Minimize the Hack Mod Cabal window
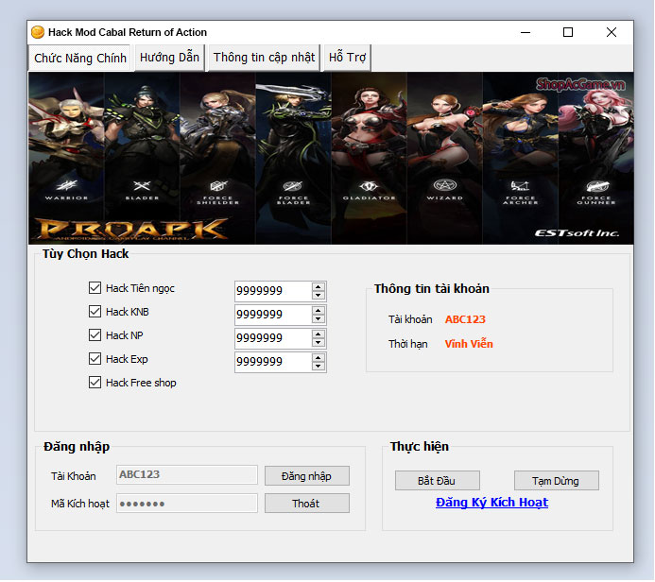Screen dimensions: 655x582 coord(526,32)
